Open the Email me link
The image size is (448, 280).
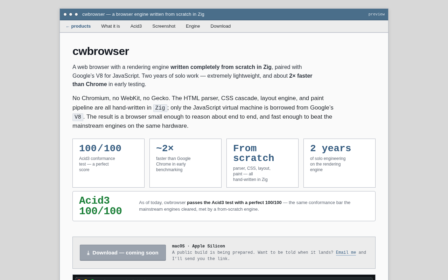click(x=346, y=253)
